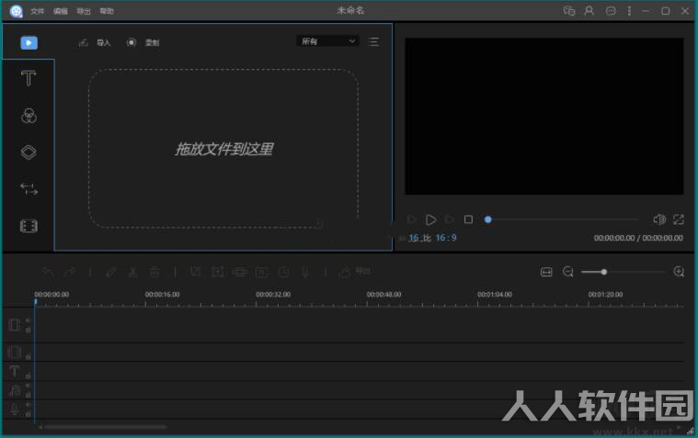Toggle the media list view icon
698x438 pixels.
pyautogui.click(x=374, y=42)
